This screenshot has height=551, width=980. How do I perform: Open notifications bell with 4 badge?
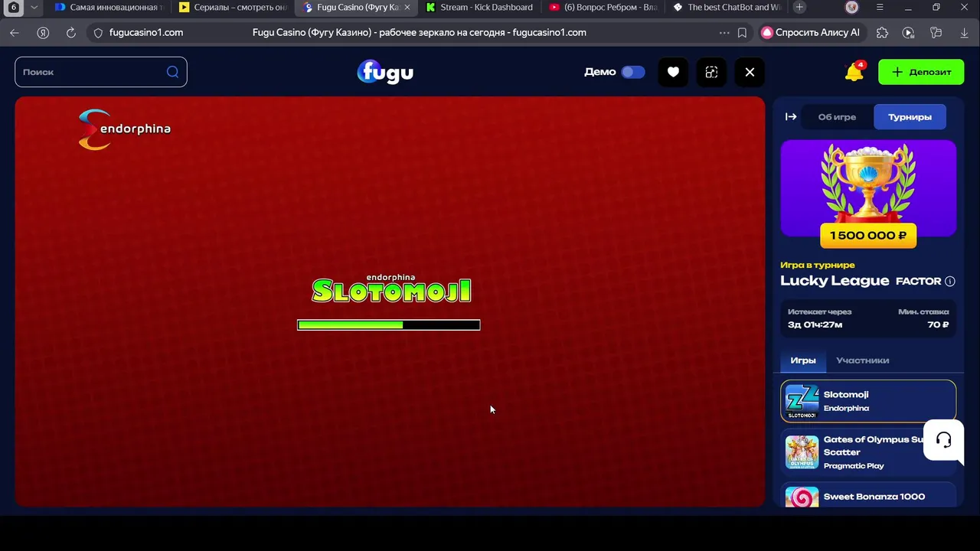click(854, 71)
